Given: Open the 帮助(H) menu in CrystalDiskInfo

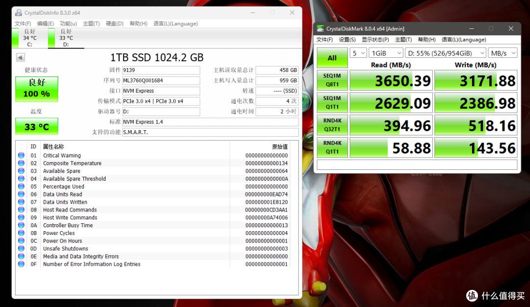Looking at the screenshot, I should [138, 24].
